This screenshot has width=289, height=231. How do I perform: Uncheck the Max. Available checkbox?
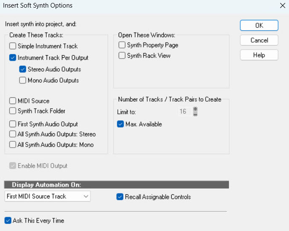pyautogui.click(x=120, y=124)
